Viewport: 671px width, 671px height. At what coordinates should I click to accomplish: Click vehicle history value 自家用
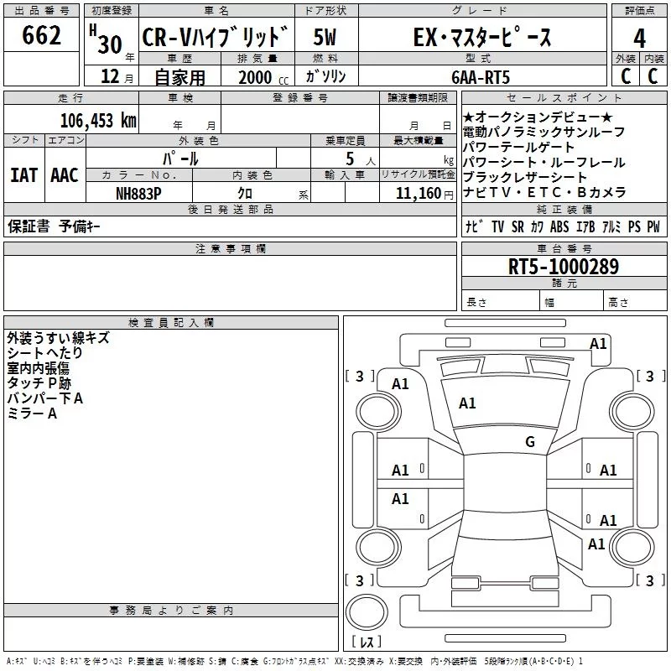pyautogui.click(x=179, y=77)
